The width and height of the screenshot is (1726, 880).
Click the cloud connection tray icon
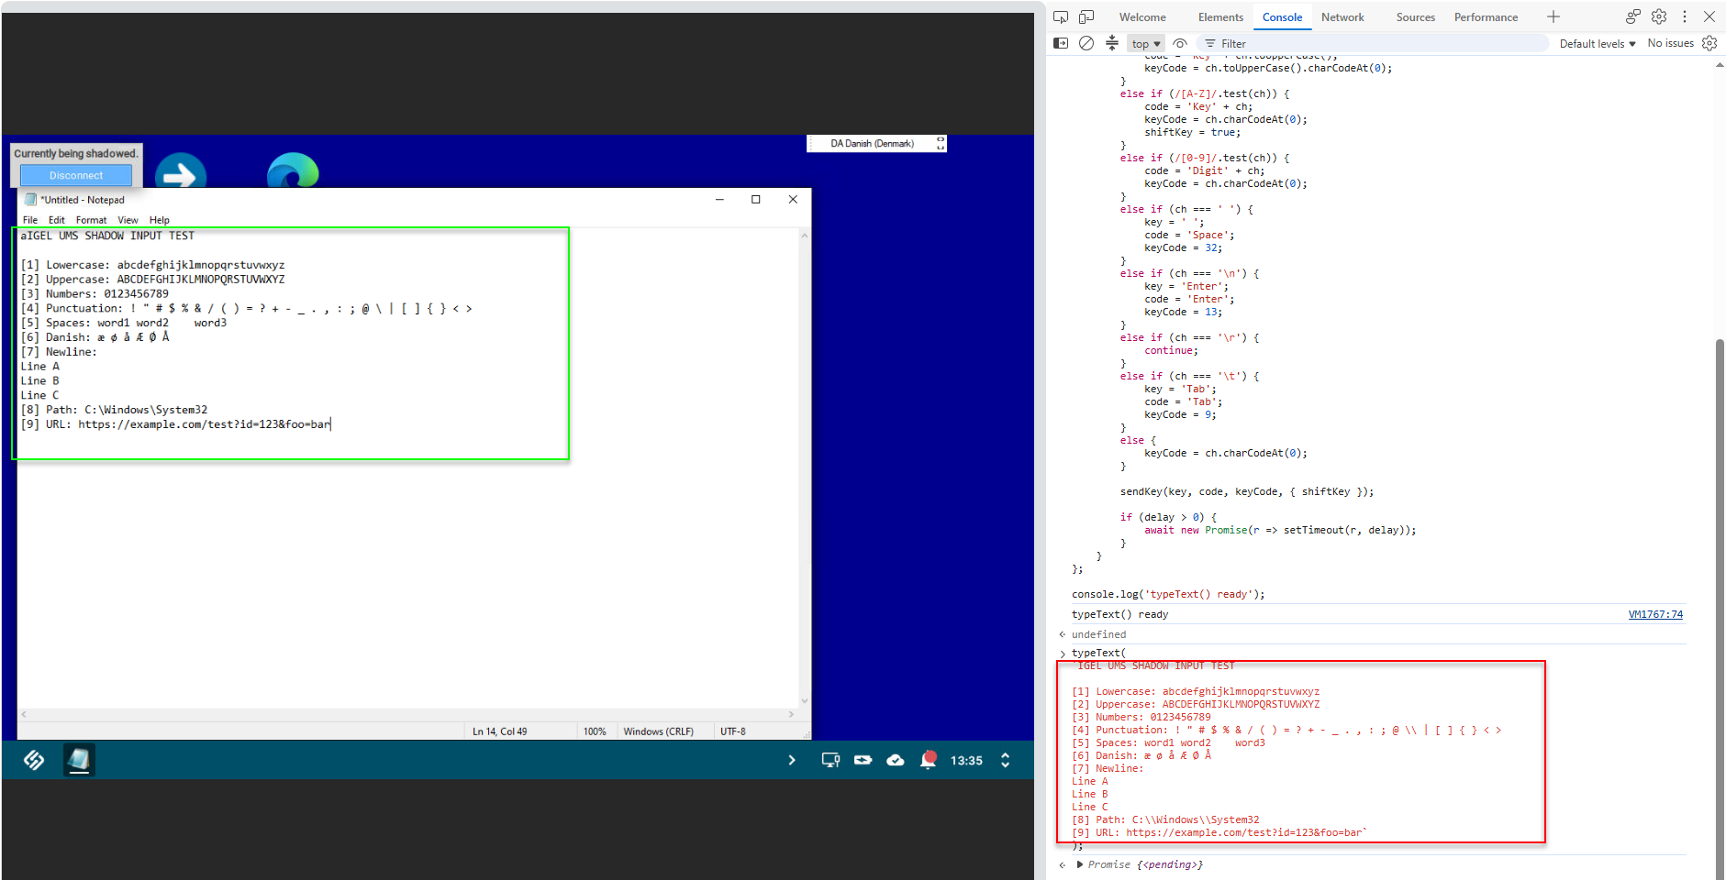896,760
